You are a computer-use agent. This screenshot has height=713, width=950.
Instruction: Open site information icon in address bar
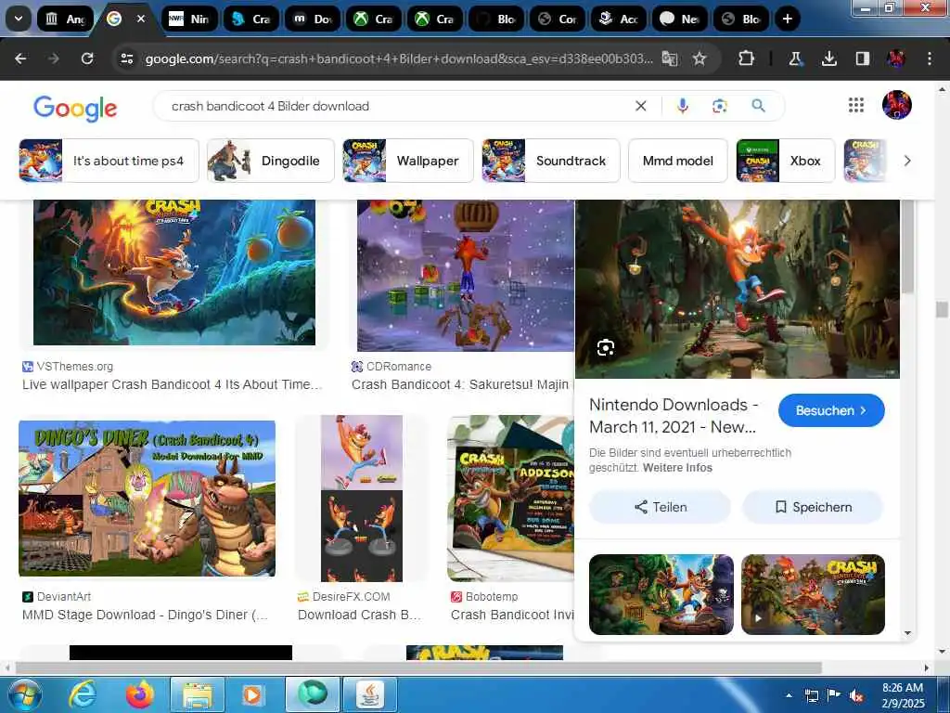[126, 58]
